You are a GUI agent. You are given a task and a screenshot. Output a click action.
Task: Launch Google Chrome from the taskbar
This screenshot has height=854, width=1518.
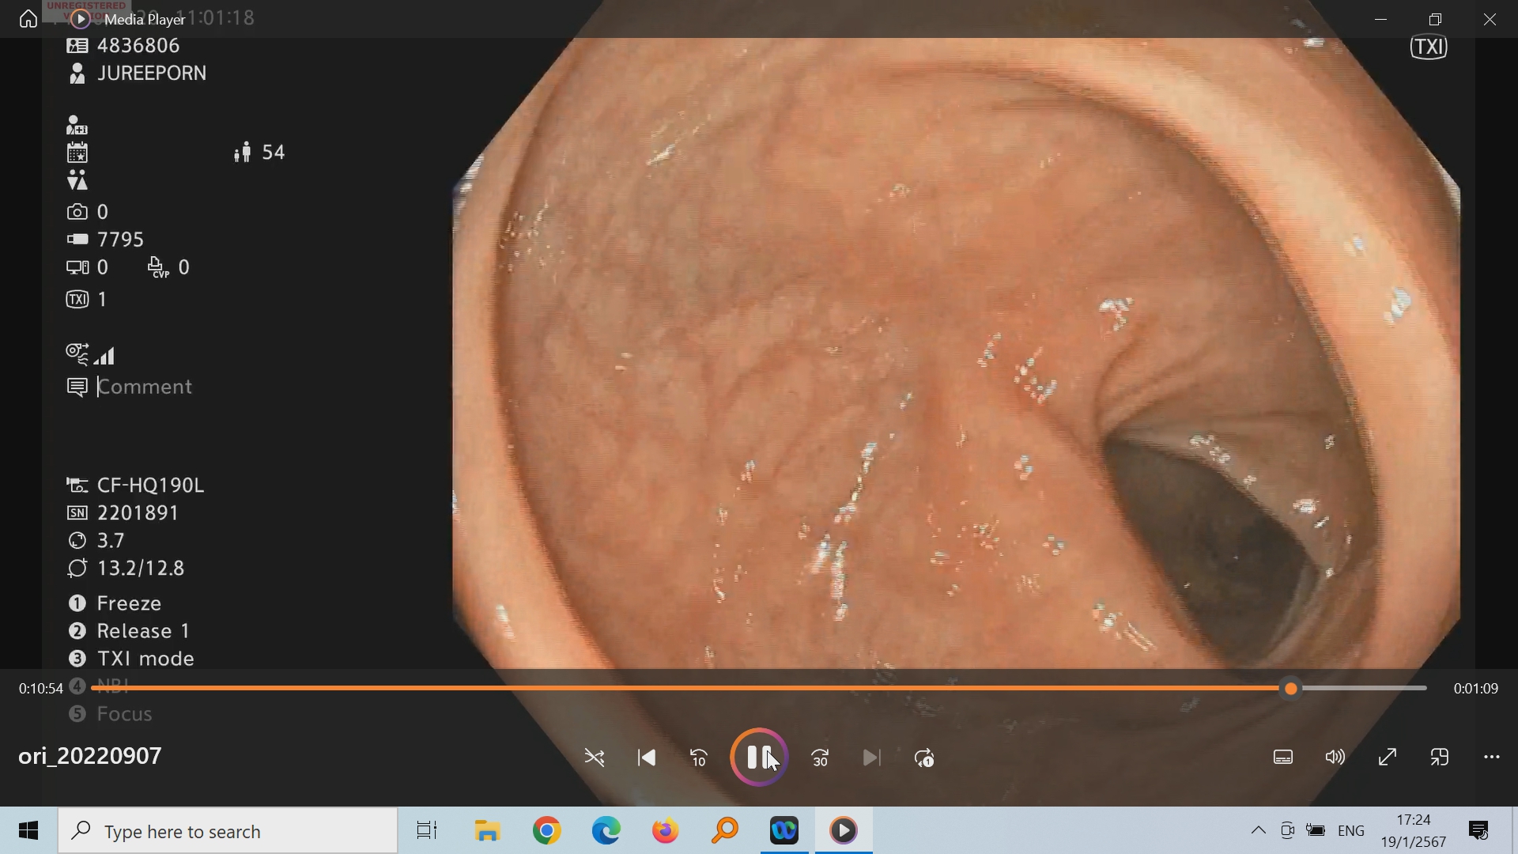click(x=547, y=831)
